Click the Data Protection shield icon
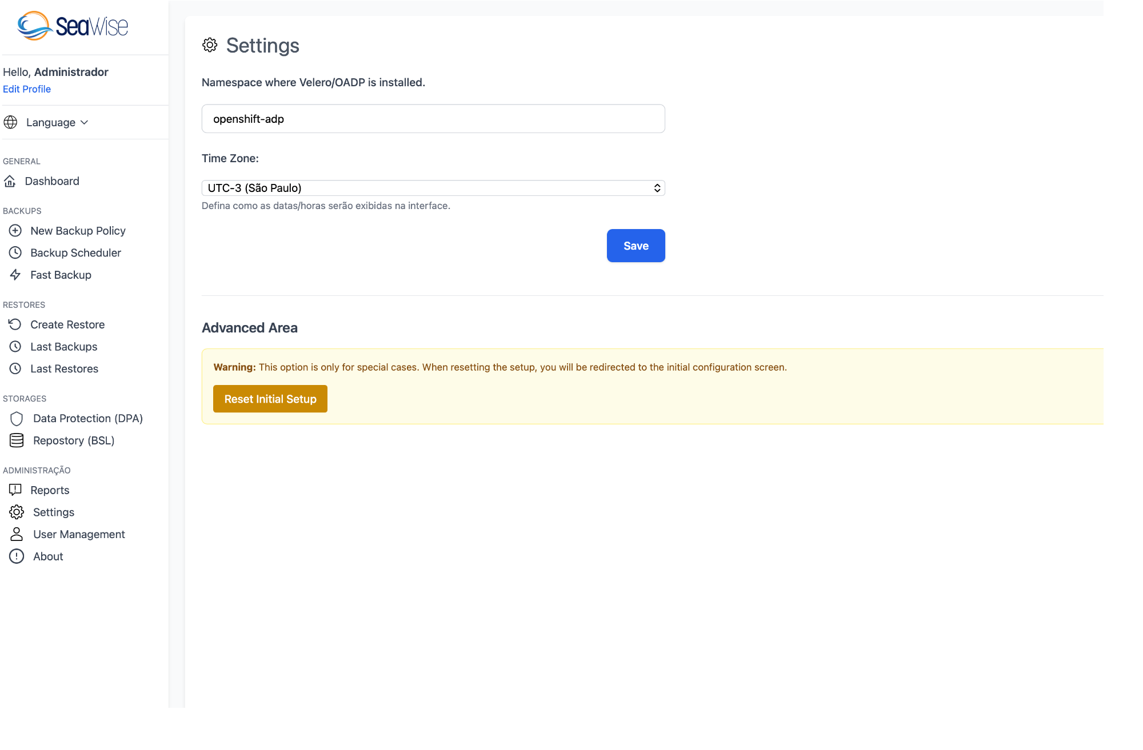 (17, 419)
